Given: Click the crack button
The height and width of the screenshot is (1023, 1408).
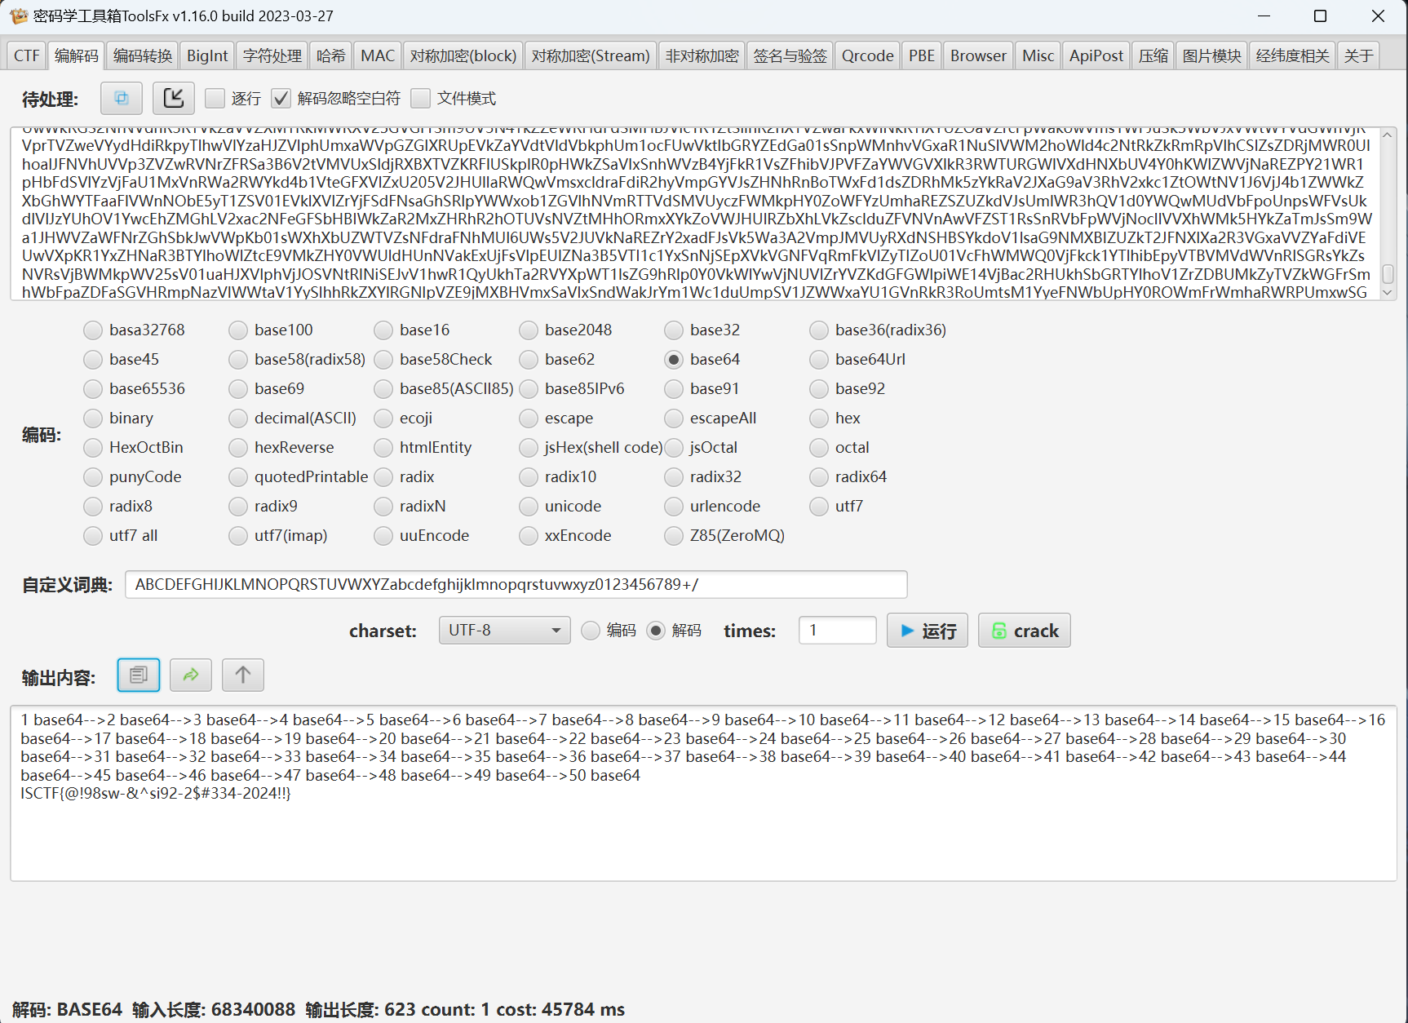Looking at the screenshot, I should coord(1025,631).
